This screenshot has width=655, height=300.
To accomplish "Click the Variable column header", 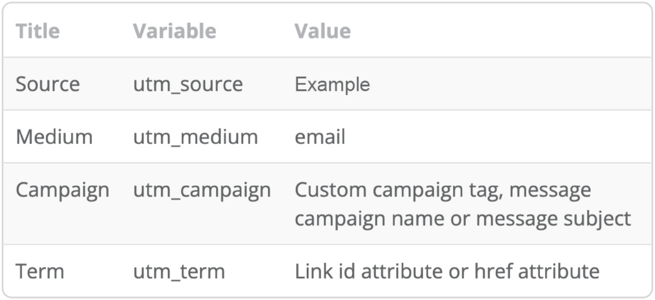I will [174, 31].
